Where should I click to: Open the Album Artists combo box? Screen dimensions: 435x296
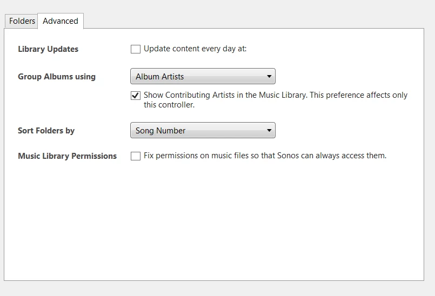point(203,76)
